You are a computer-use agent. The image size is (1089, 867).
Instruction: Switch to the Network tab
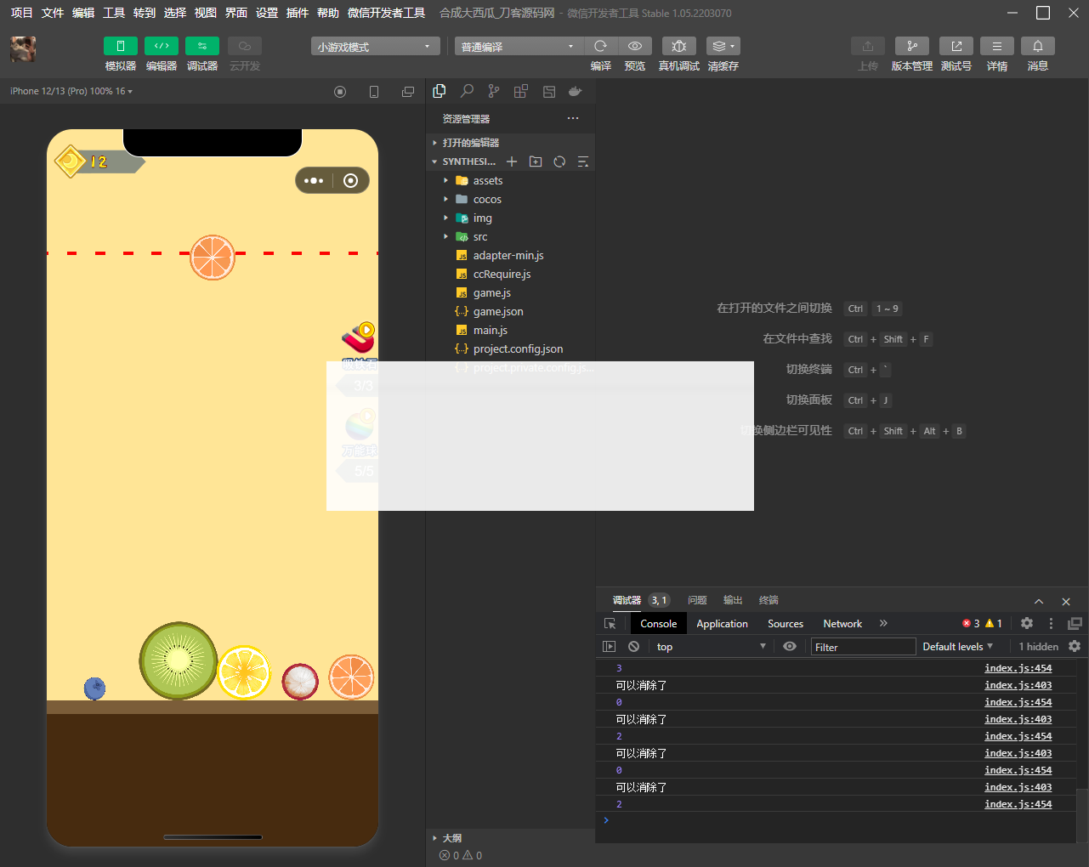[x=842, y=623]
